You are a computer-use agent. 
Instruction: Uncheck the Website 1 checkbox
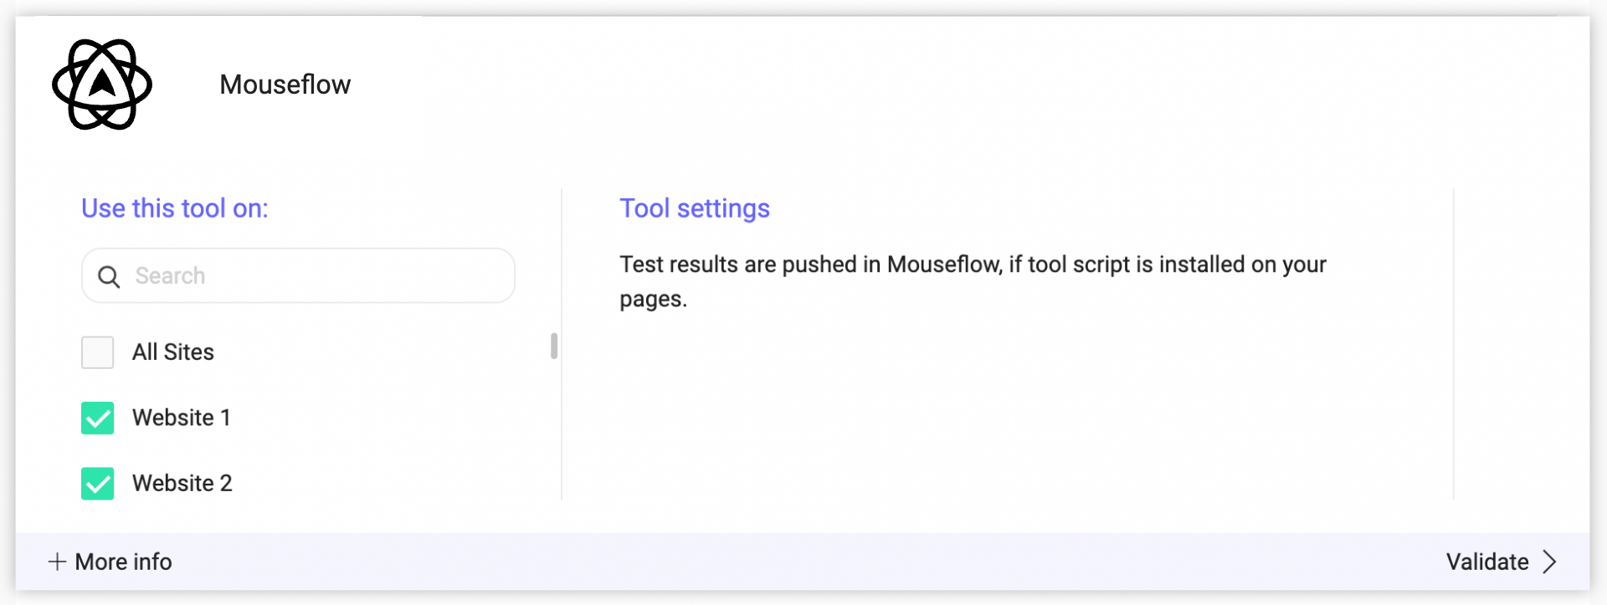(97, 418)
